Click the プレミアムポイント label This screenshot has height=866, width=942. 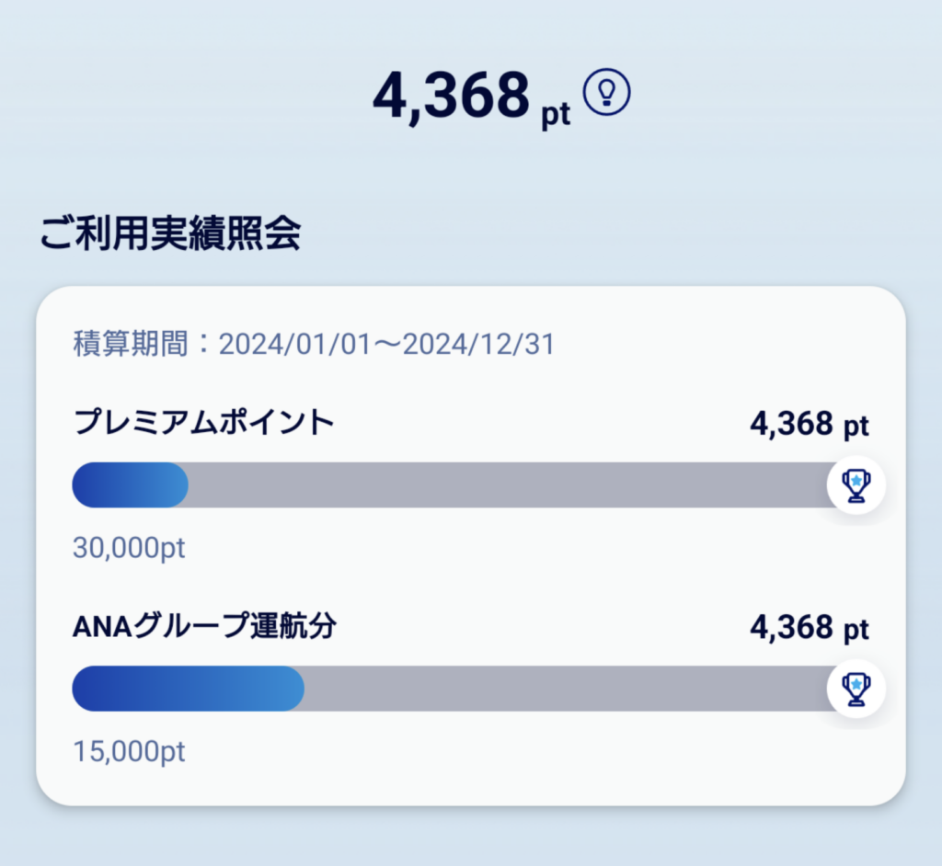pyautogui.click(x=203, y=422)
